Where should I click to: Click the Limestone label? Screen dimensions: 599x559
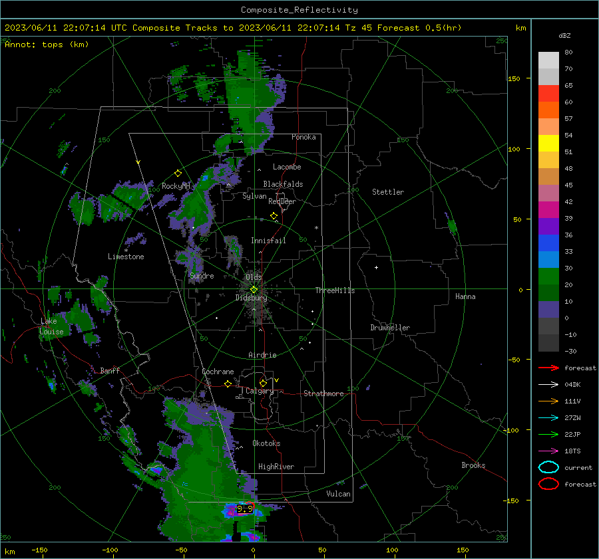coord(126,257)
